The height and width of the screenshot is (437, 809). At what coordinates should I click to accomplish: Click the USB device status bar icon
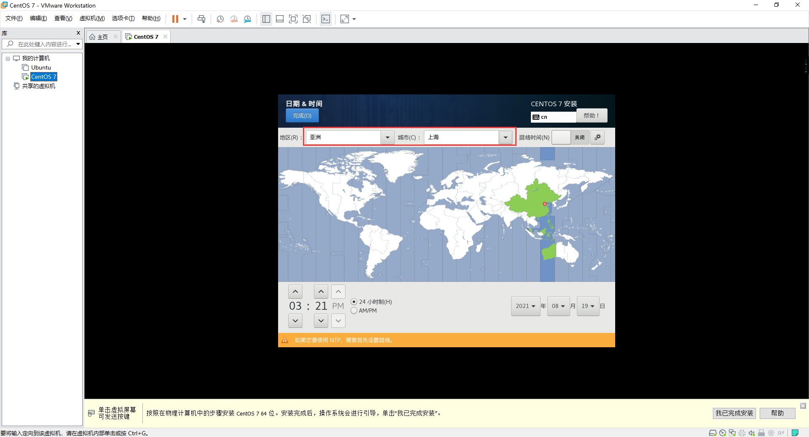pyautogui.click(x=761, y=433)
